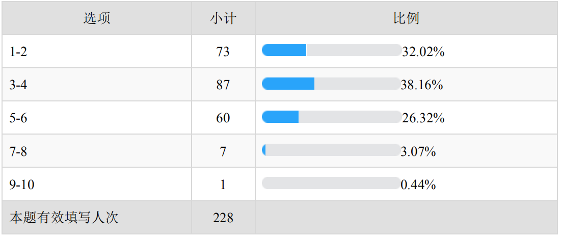This screenshot has height=237, width=561.
Task: Click the total count 228
Action: tap(223, 218)
